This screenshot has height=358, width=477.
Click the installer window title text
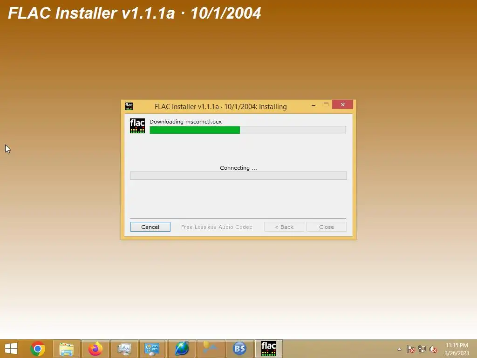[x=220, y=107]
